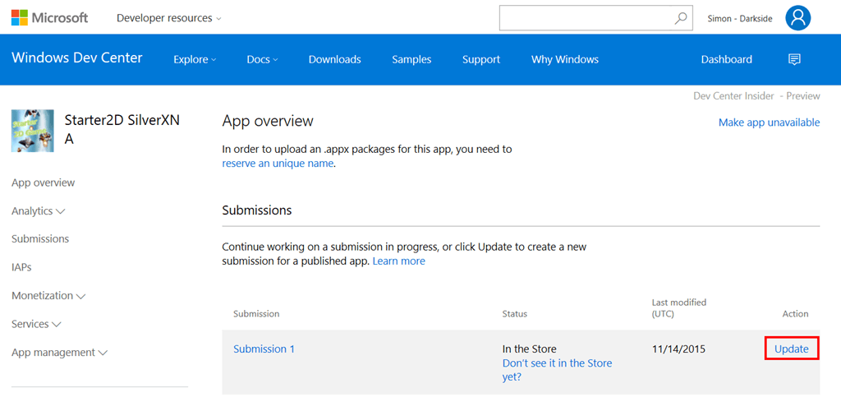The width and height of the screenshot is (841, 402).
Task: Click the search magnifier icon
Action: 680,18
